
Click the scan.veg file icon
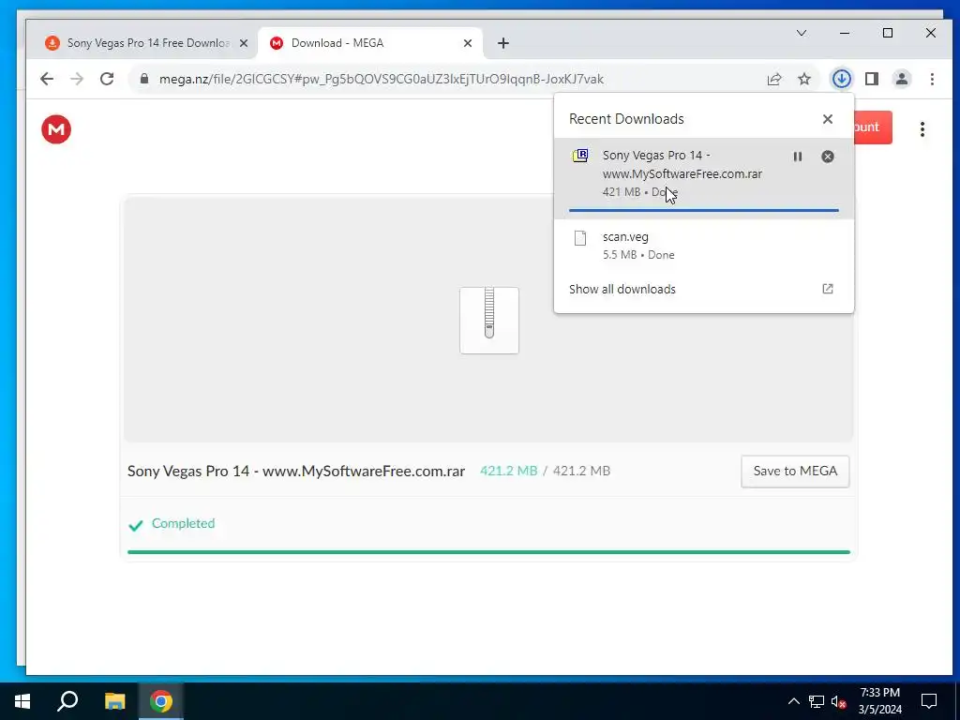579,237
